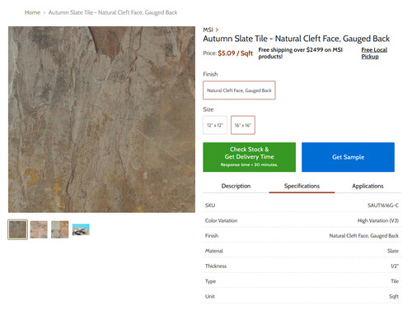Click the $5.09 / Sqft price text
This screenshot has height=310, width=412.
pos(235,53)
